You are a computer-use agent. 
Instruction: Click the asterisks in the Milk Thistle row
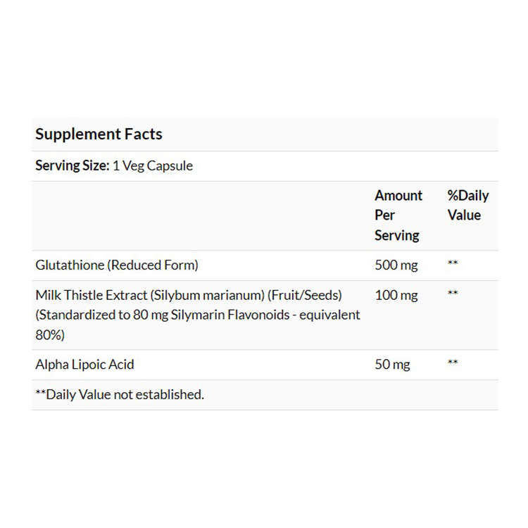(x=453, y=293)
